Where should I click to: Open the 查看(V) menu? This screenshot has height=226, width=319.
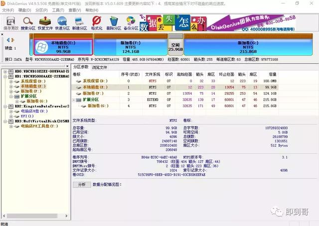click(75, 10)
